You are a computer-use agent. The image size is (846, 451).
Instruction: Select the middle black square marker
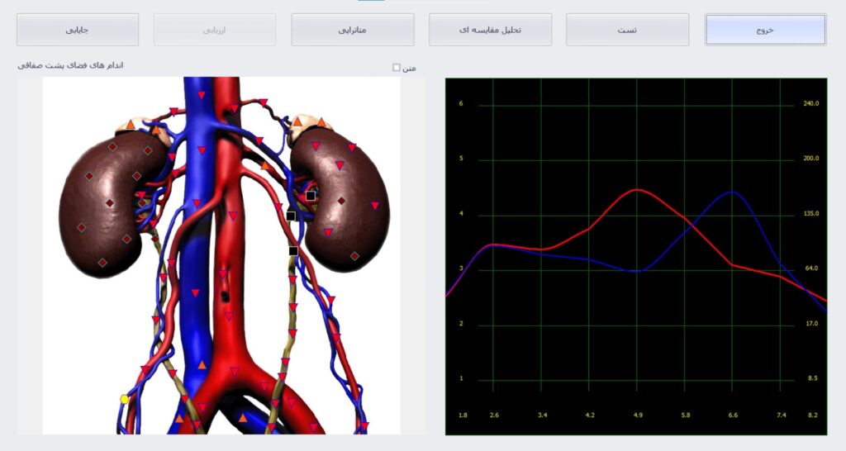(x=291, y=216)
